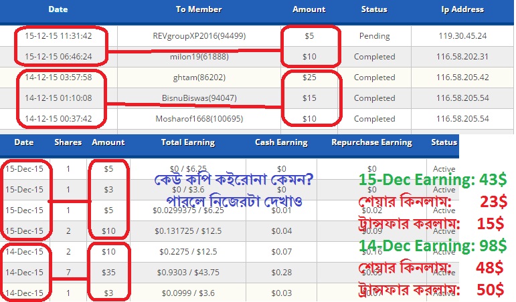
Task: Select the "Repurchase Earning" column header
Action: point(371,142)
